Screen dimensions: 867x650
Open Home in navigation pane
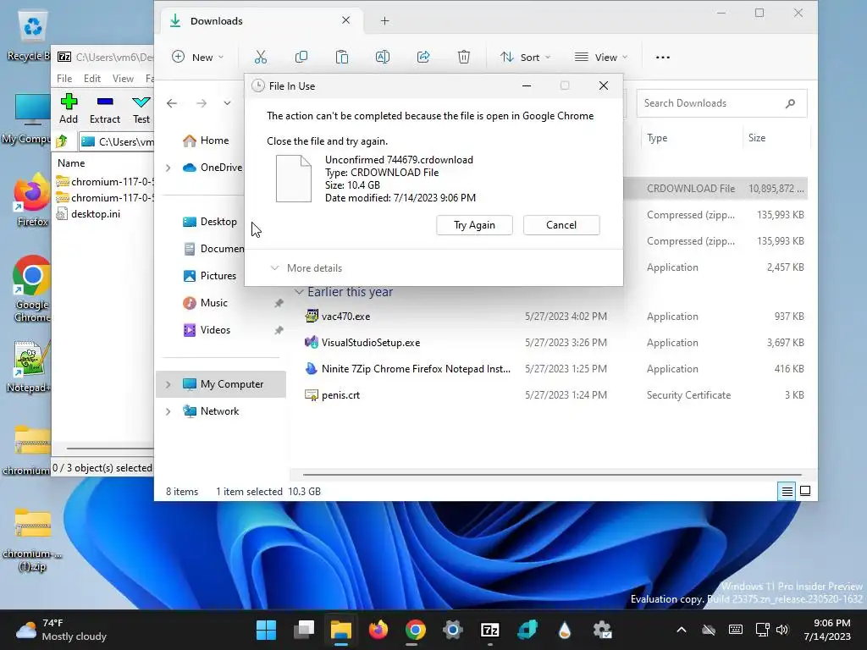coord(206,140)
